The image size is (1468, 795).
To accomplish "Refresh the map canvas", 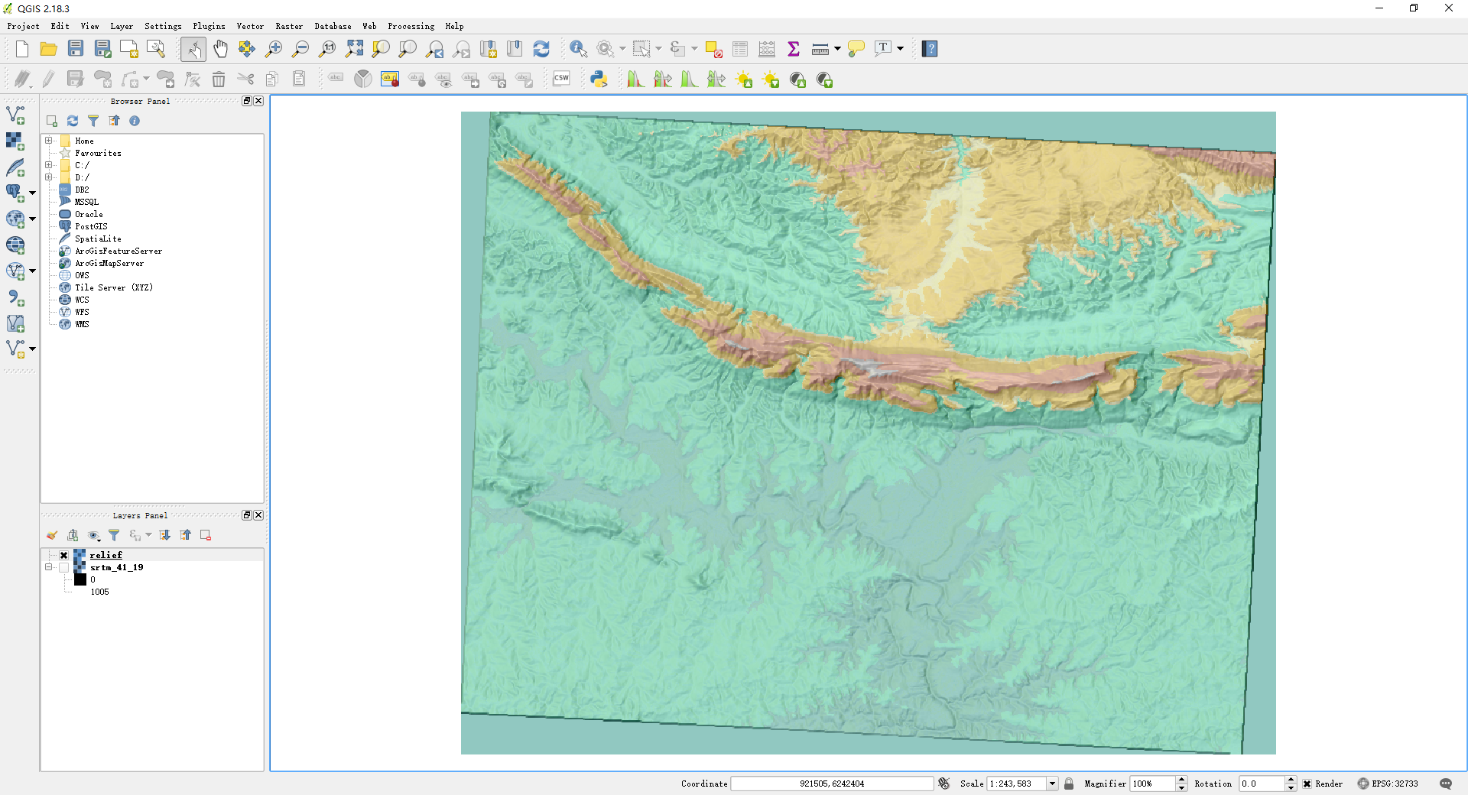I will click(x=542, y=48).
